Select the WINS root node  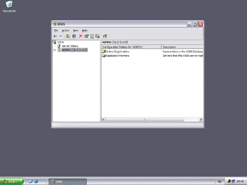click(x=61, y=42)
